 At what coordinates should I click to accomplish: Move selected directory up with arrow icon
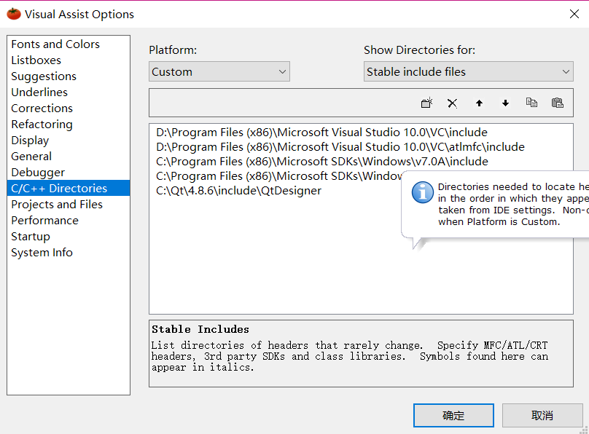[479, 103]
